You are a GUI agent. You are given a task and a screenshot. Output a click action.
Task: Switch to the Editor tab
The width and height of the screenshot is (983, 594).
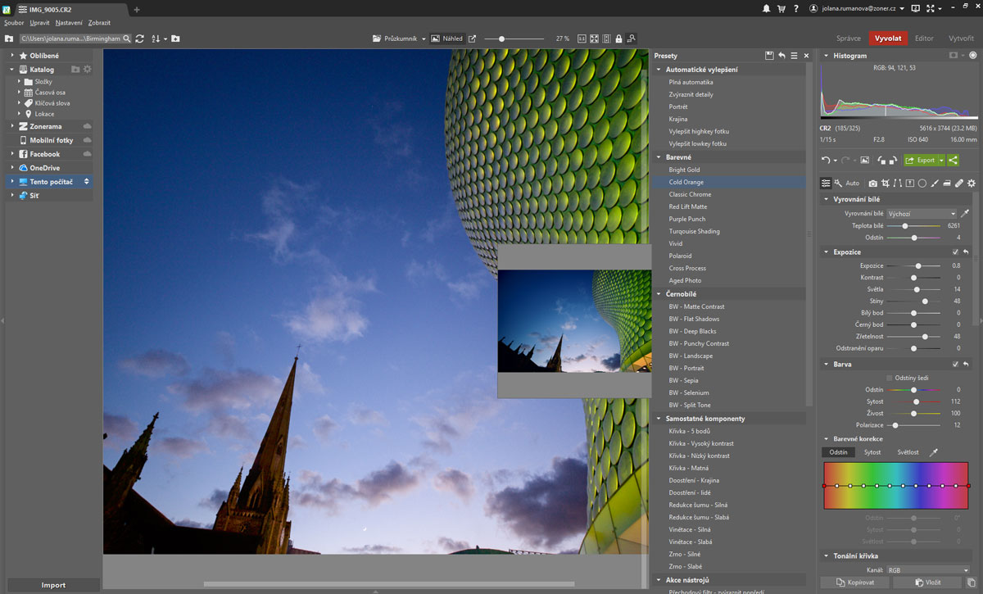(924, 39)
